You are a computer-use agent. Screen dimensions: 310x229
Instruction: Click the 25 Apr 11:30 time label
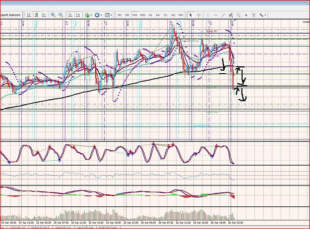click(x=78, y=223)
